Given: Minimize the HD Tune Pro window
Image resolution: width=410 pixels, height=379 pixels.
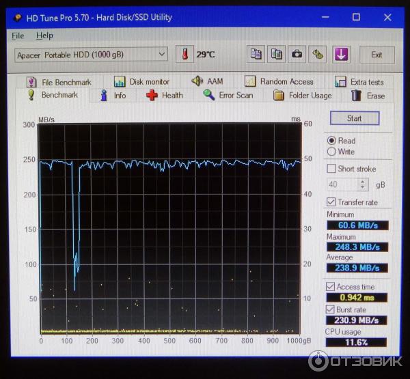Looking at the screenshot, I should pos(325,17).
